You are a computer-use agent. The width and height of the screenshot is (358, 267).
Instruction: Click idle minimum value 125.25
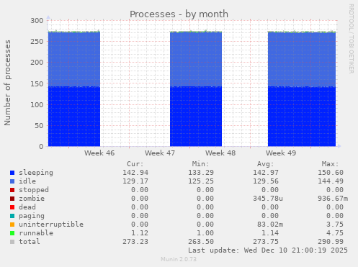point(201,181)
